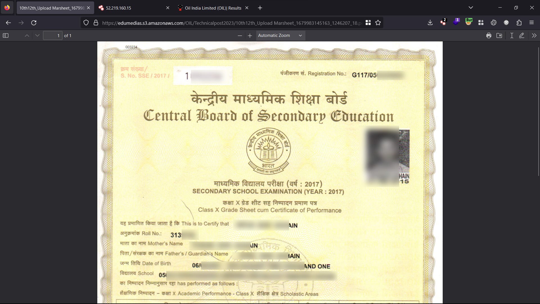Open Firefox View button

[7, 8]
